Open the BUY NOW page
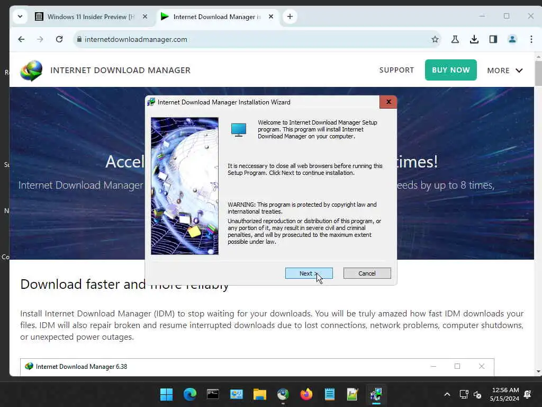 point(451,70)
